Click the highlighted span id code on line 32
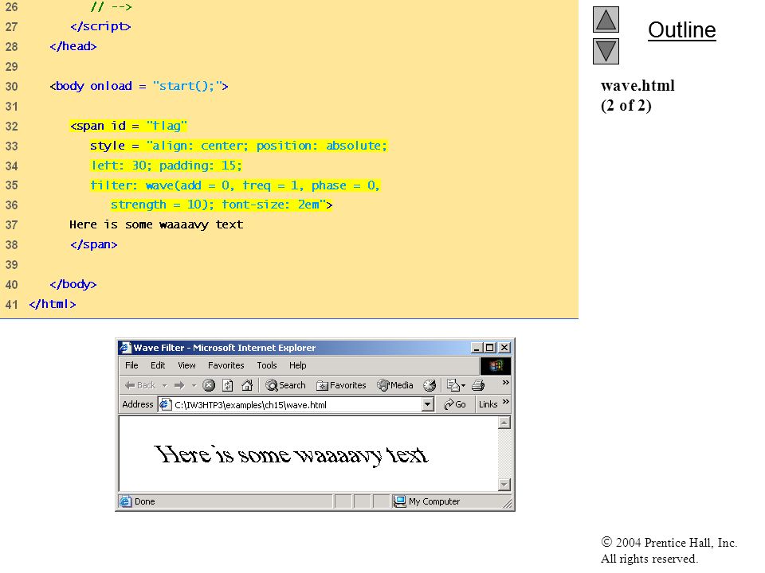Image resolution: width=765 pixels, height=573 pixels. point(128,126)
